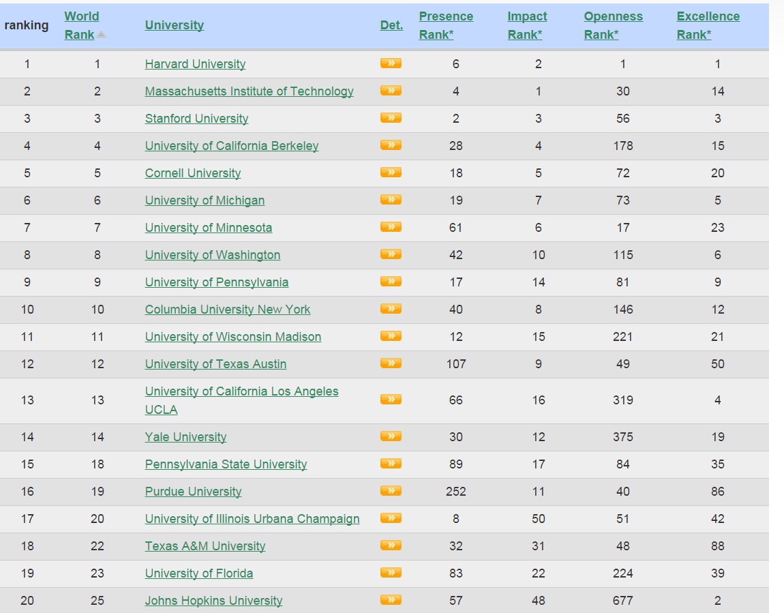784x613 pixels.
Task: Open details icon for Massachusetts Institute of Technology
Action: [391, 91]
